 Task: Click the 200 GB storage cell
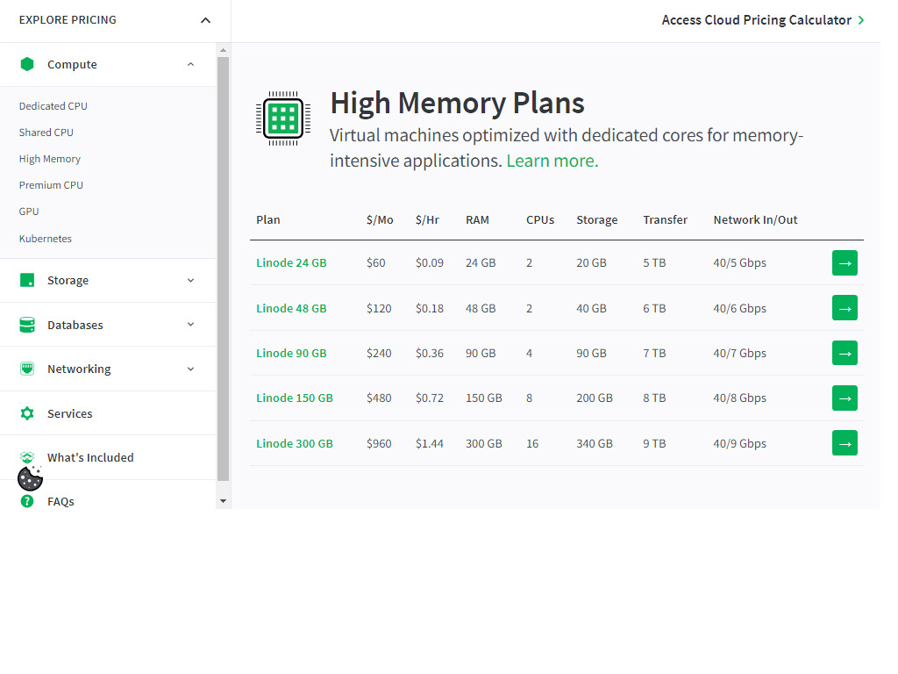click(x=595, y=398)
